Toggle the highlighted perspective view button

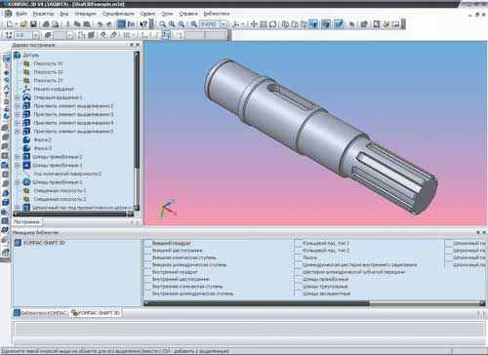(x=339, y=24)
